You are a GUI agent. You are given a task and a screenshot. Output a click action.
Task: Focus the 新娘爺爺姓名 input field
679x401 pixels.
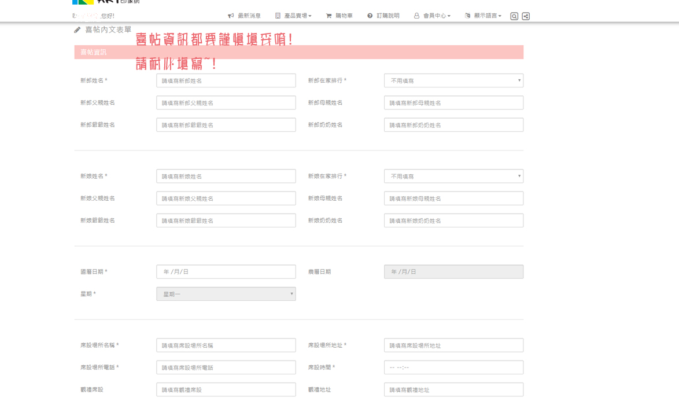coord(226,220)
